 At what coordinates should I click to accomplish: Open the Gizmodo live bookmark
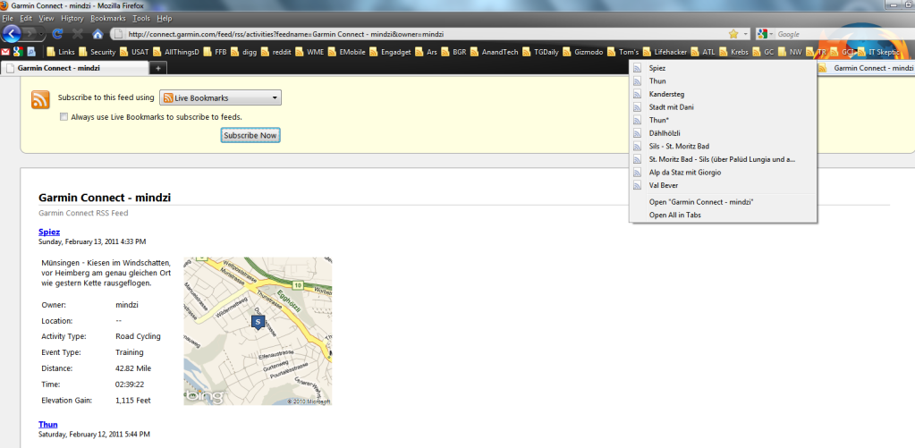point(583,52)
